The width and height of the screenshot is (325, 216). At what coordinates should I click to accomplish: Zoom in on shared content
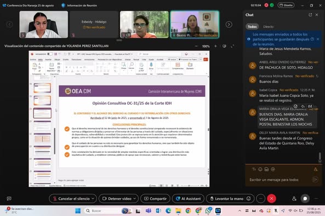click(x=215, y=46)
